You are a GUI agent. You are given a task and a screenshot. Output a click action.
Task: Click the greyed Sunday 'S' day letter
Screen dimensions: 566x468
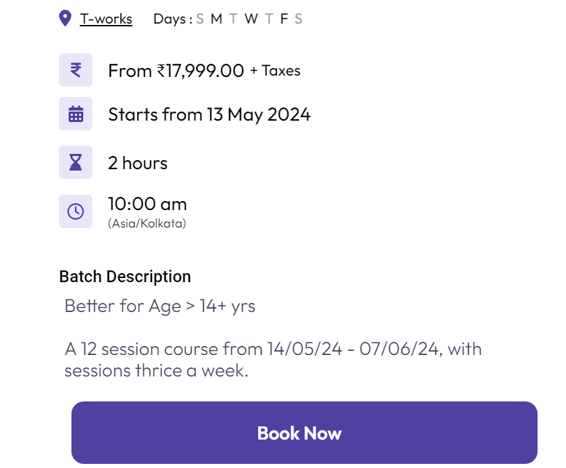[200, 19]
